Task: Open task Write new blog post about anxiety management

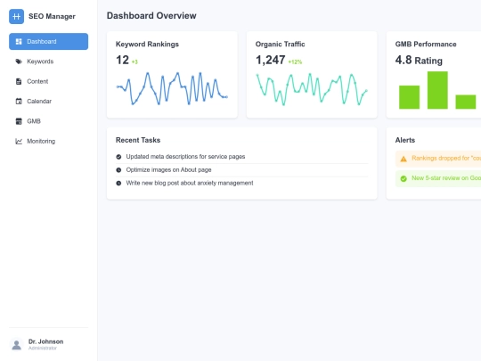Action: click(x=242, y=184)
